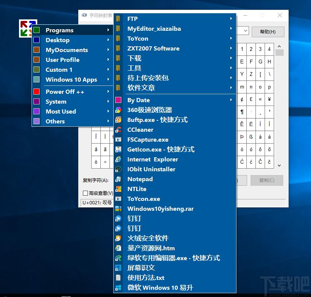Expand the Windows 10 Apps submenu arrow
Image resolution: width=311 pixels, height=297 pixels.
[x=108, y=79]
